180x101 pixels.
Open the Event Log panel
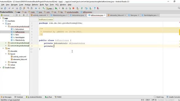coord(159,97)
